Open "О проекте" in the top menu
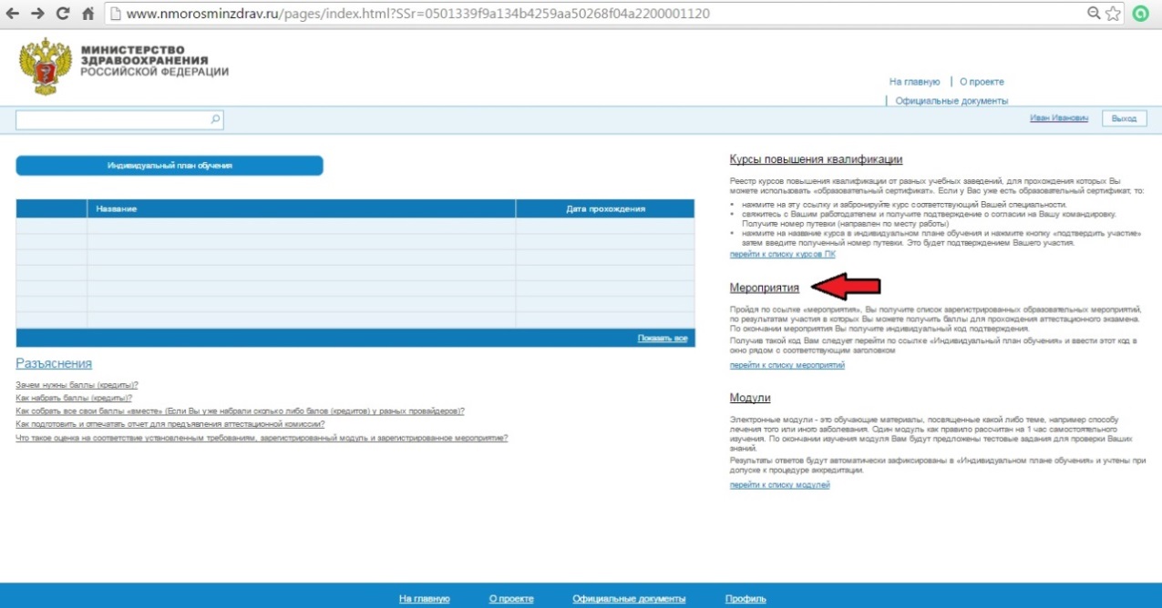Viewport: 1162px width, 608px height. tap(982, 82)
